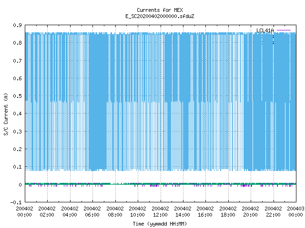Image resolution: width=305 pixels, height=228 pixels.
Task: Select the "Time (yymmdd HH:MM)" x-axis label
Action: [x=160, y=224]
